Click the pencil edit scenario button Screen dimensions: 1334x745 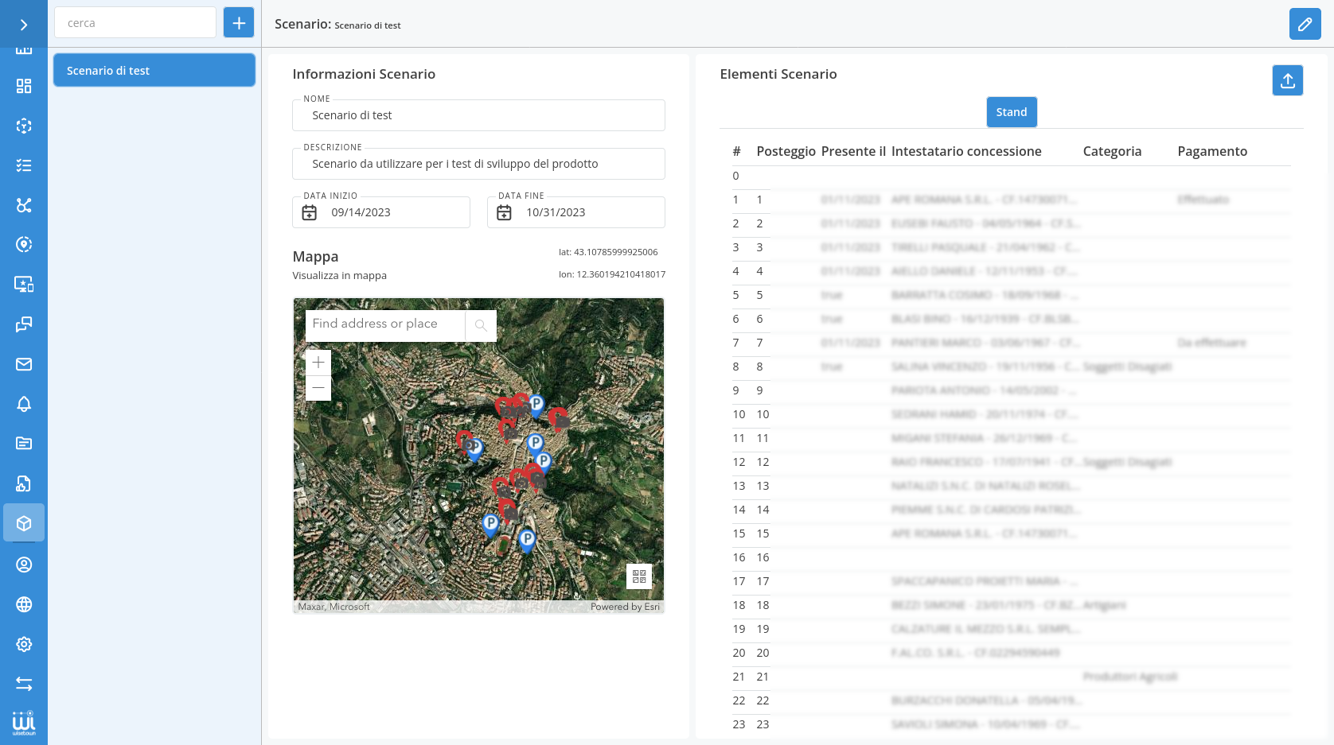point(1305,24)
